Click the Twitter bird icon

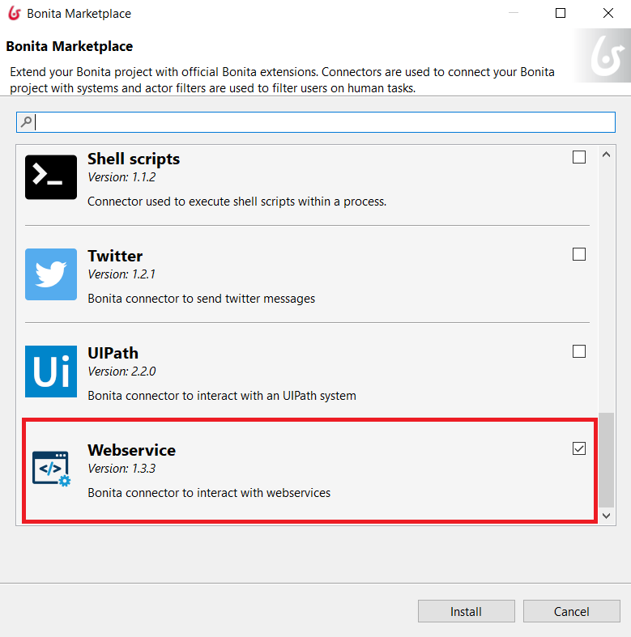pyautogui.click(x=51, y=274)
